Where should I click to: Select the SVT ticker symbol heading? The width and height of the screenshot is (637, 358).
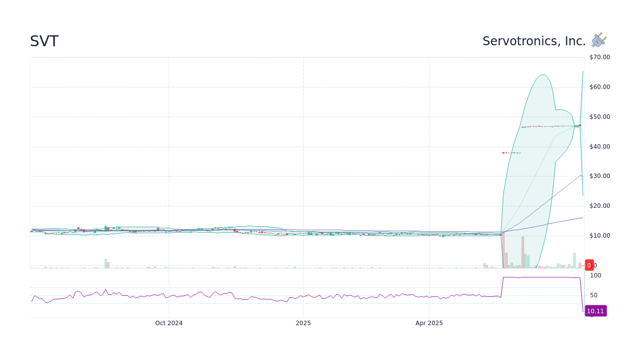coord(44,41)
